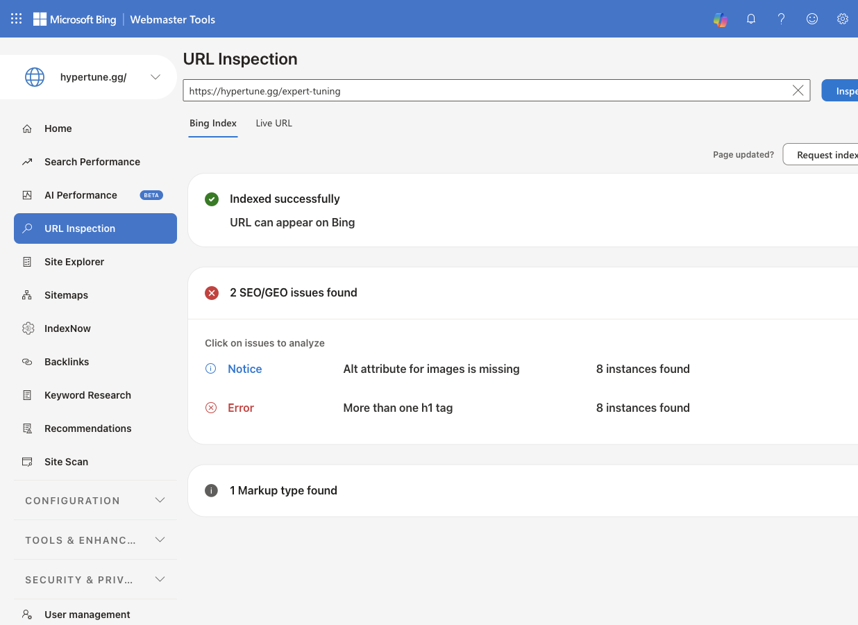Image resolution: width=858 pixels, height=625 pixels.
Task: Click the red Error circle icon
Action: point(211,408)
